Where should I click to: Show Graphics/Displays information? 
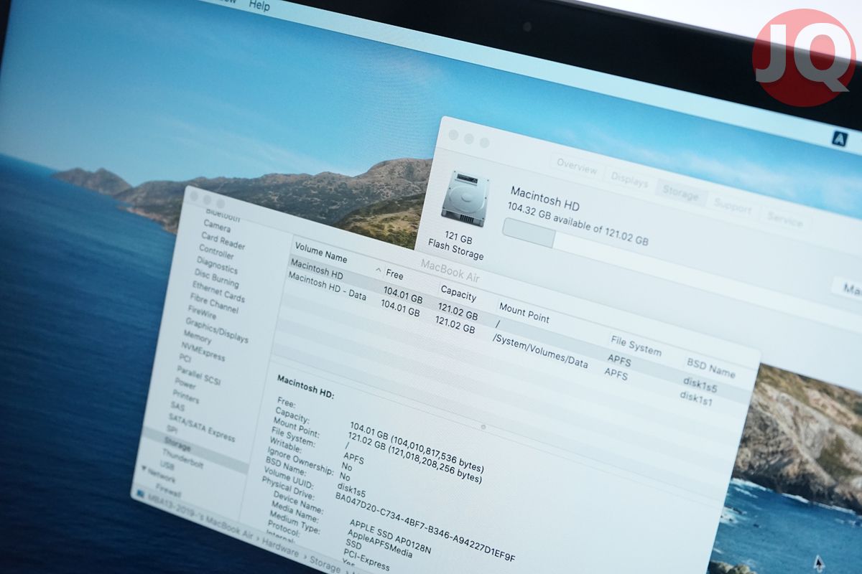coord(216,331)
